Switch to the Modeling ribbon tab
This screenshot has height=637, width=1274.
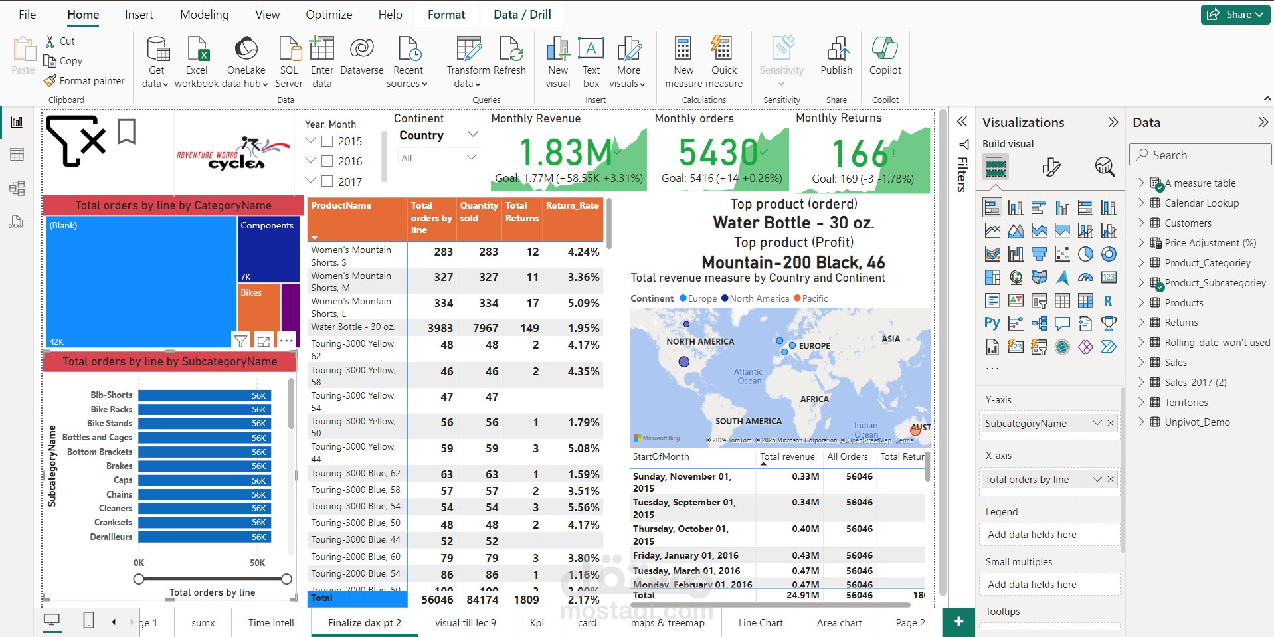(x=205, y=15)
